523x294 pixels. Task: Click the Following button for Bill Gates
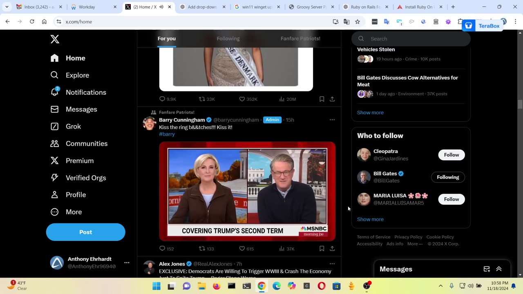point(448,177)
